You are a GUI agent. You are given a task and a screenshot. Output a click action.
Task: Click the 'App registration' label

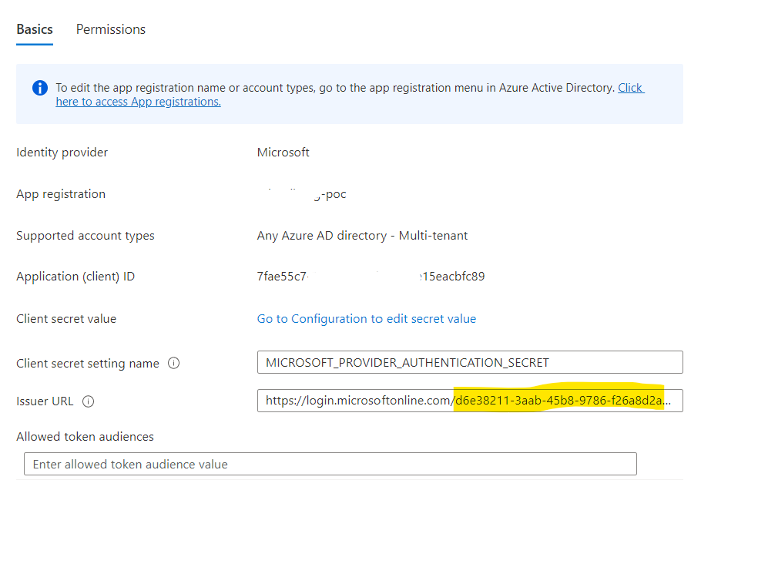point(61,194)
